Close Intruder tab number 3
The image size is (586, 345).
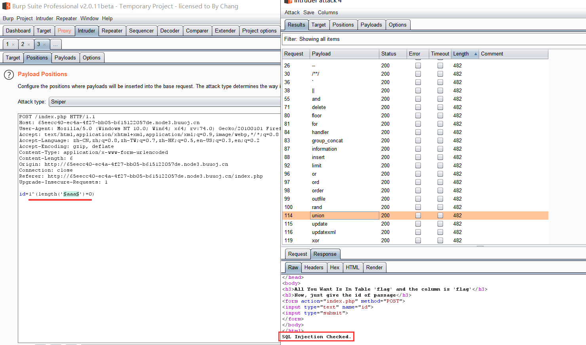[44, 44]
